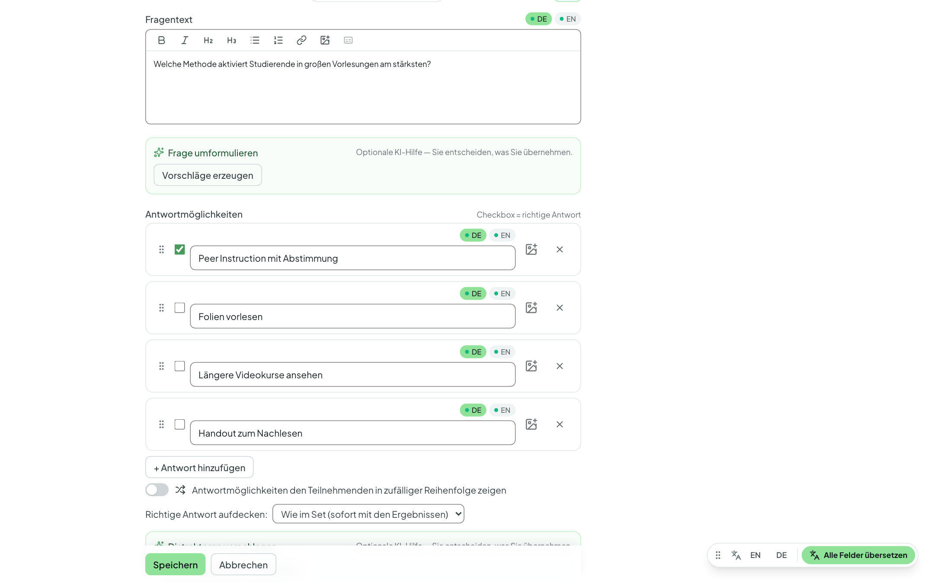Click 'Alle Felder übersetzen' button
The image size is (934, 583).
[x=858, y=555]
